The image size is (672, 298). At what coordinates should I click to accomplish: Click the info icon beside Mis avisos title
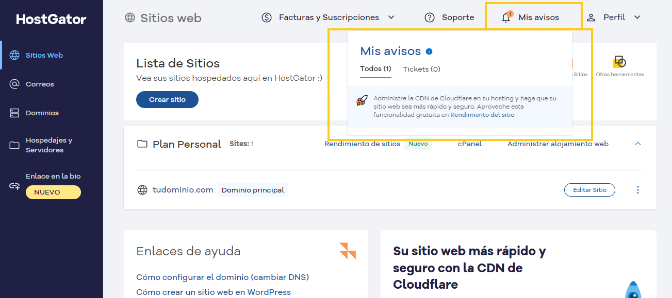pyautogui.click(x=429, y=51)
